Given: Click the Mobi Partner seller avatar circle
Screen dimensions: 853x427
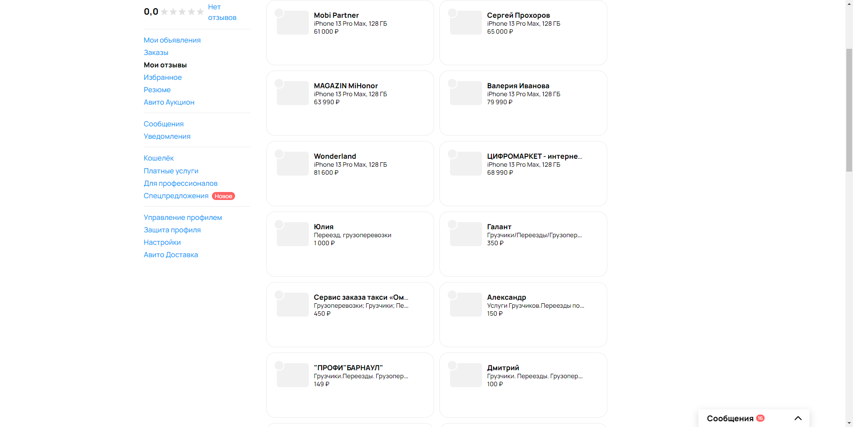Looking at the screenshot, I should (x=279, y=13).
